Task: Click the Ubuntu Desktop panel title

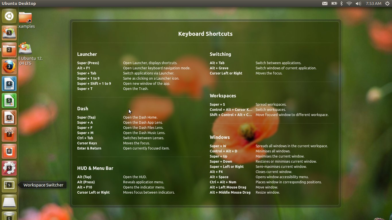Action: (19, 3)
